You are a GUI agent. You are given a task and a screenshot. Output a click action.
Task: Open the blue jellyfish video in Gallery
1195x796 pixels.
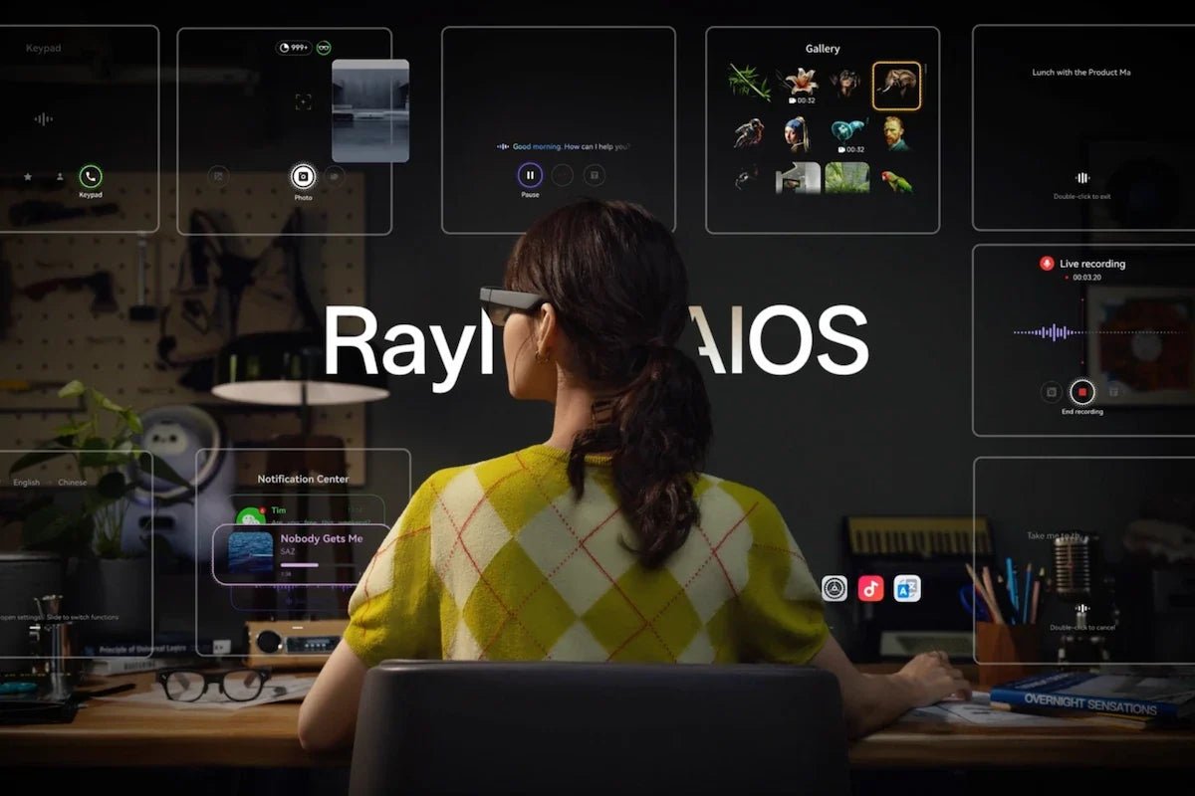point(847,133)
